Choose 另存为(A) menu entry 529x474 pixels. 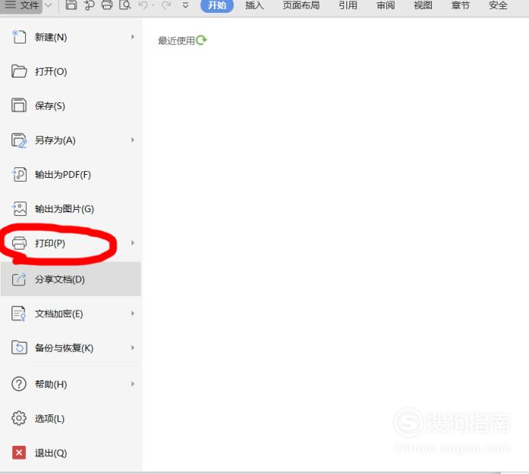(x=71, y=140)
